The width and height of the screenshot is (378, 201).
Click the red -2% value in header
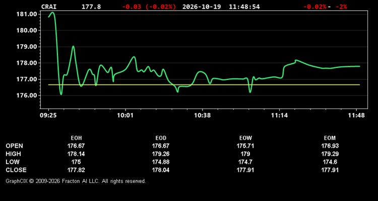(x=341, y=7)
